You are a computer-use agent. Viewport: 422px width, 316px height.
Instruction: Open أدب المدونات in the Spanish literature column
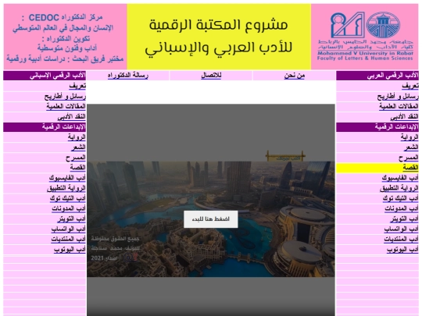(x=69, y=208)
